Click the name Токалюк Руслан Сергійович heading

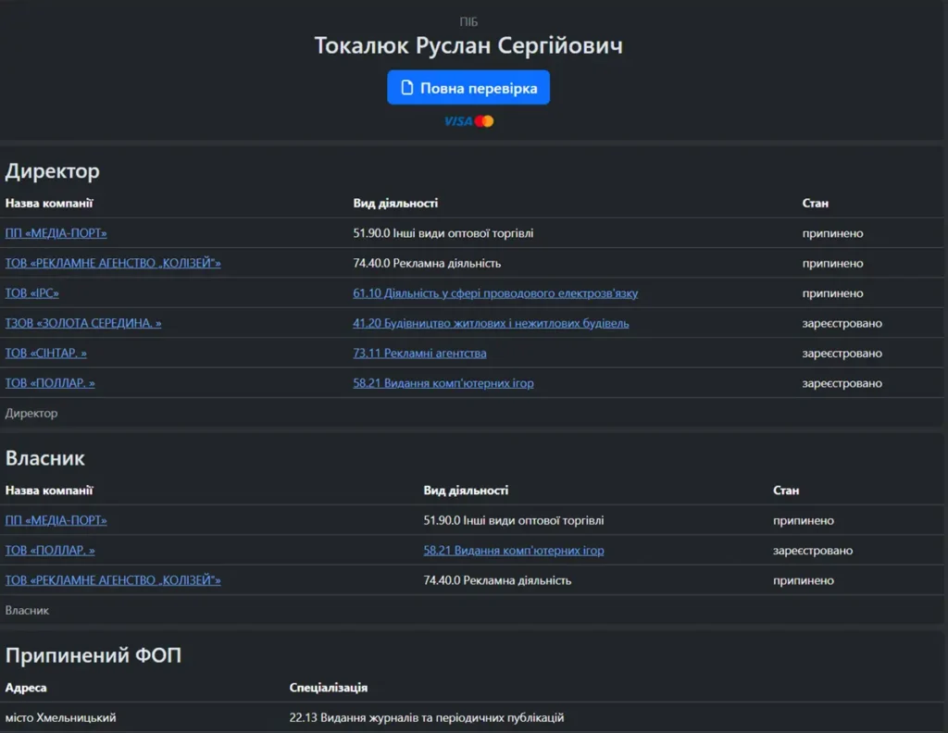(468, 46)
